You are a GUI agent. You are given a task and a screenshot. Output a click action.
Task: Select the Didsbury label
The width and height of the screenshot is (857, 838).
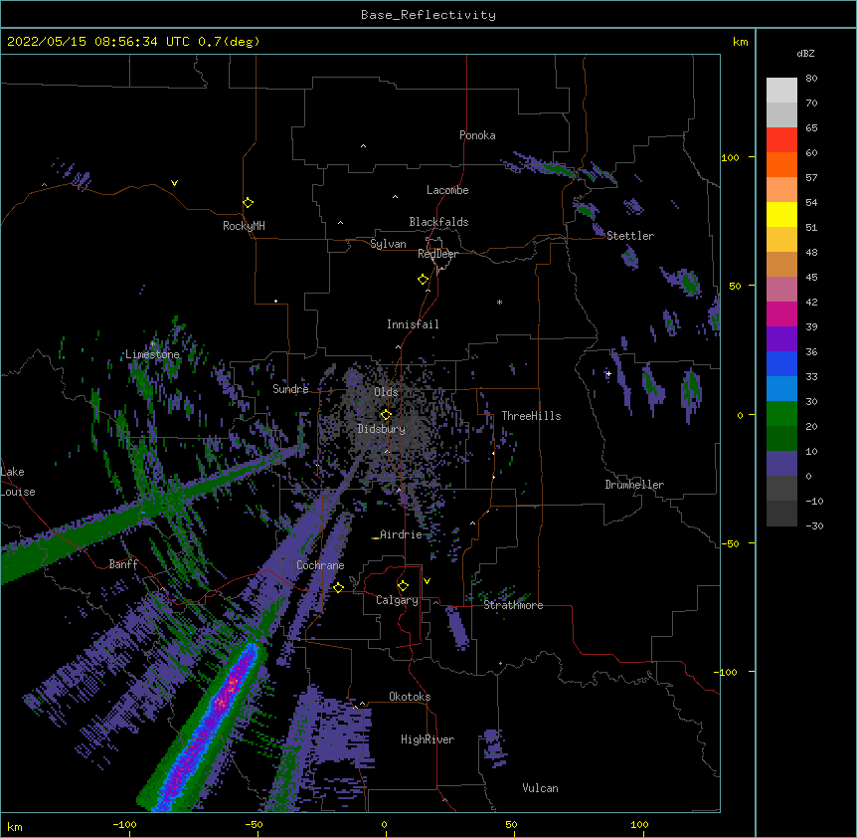coord(381,429)
